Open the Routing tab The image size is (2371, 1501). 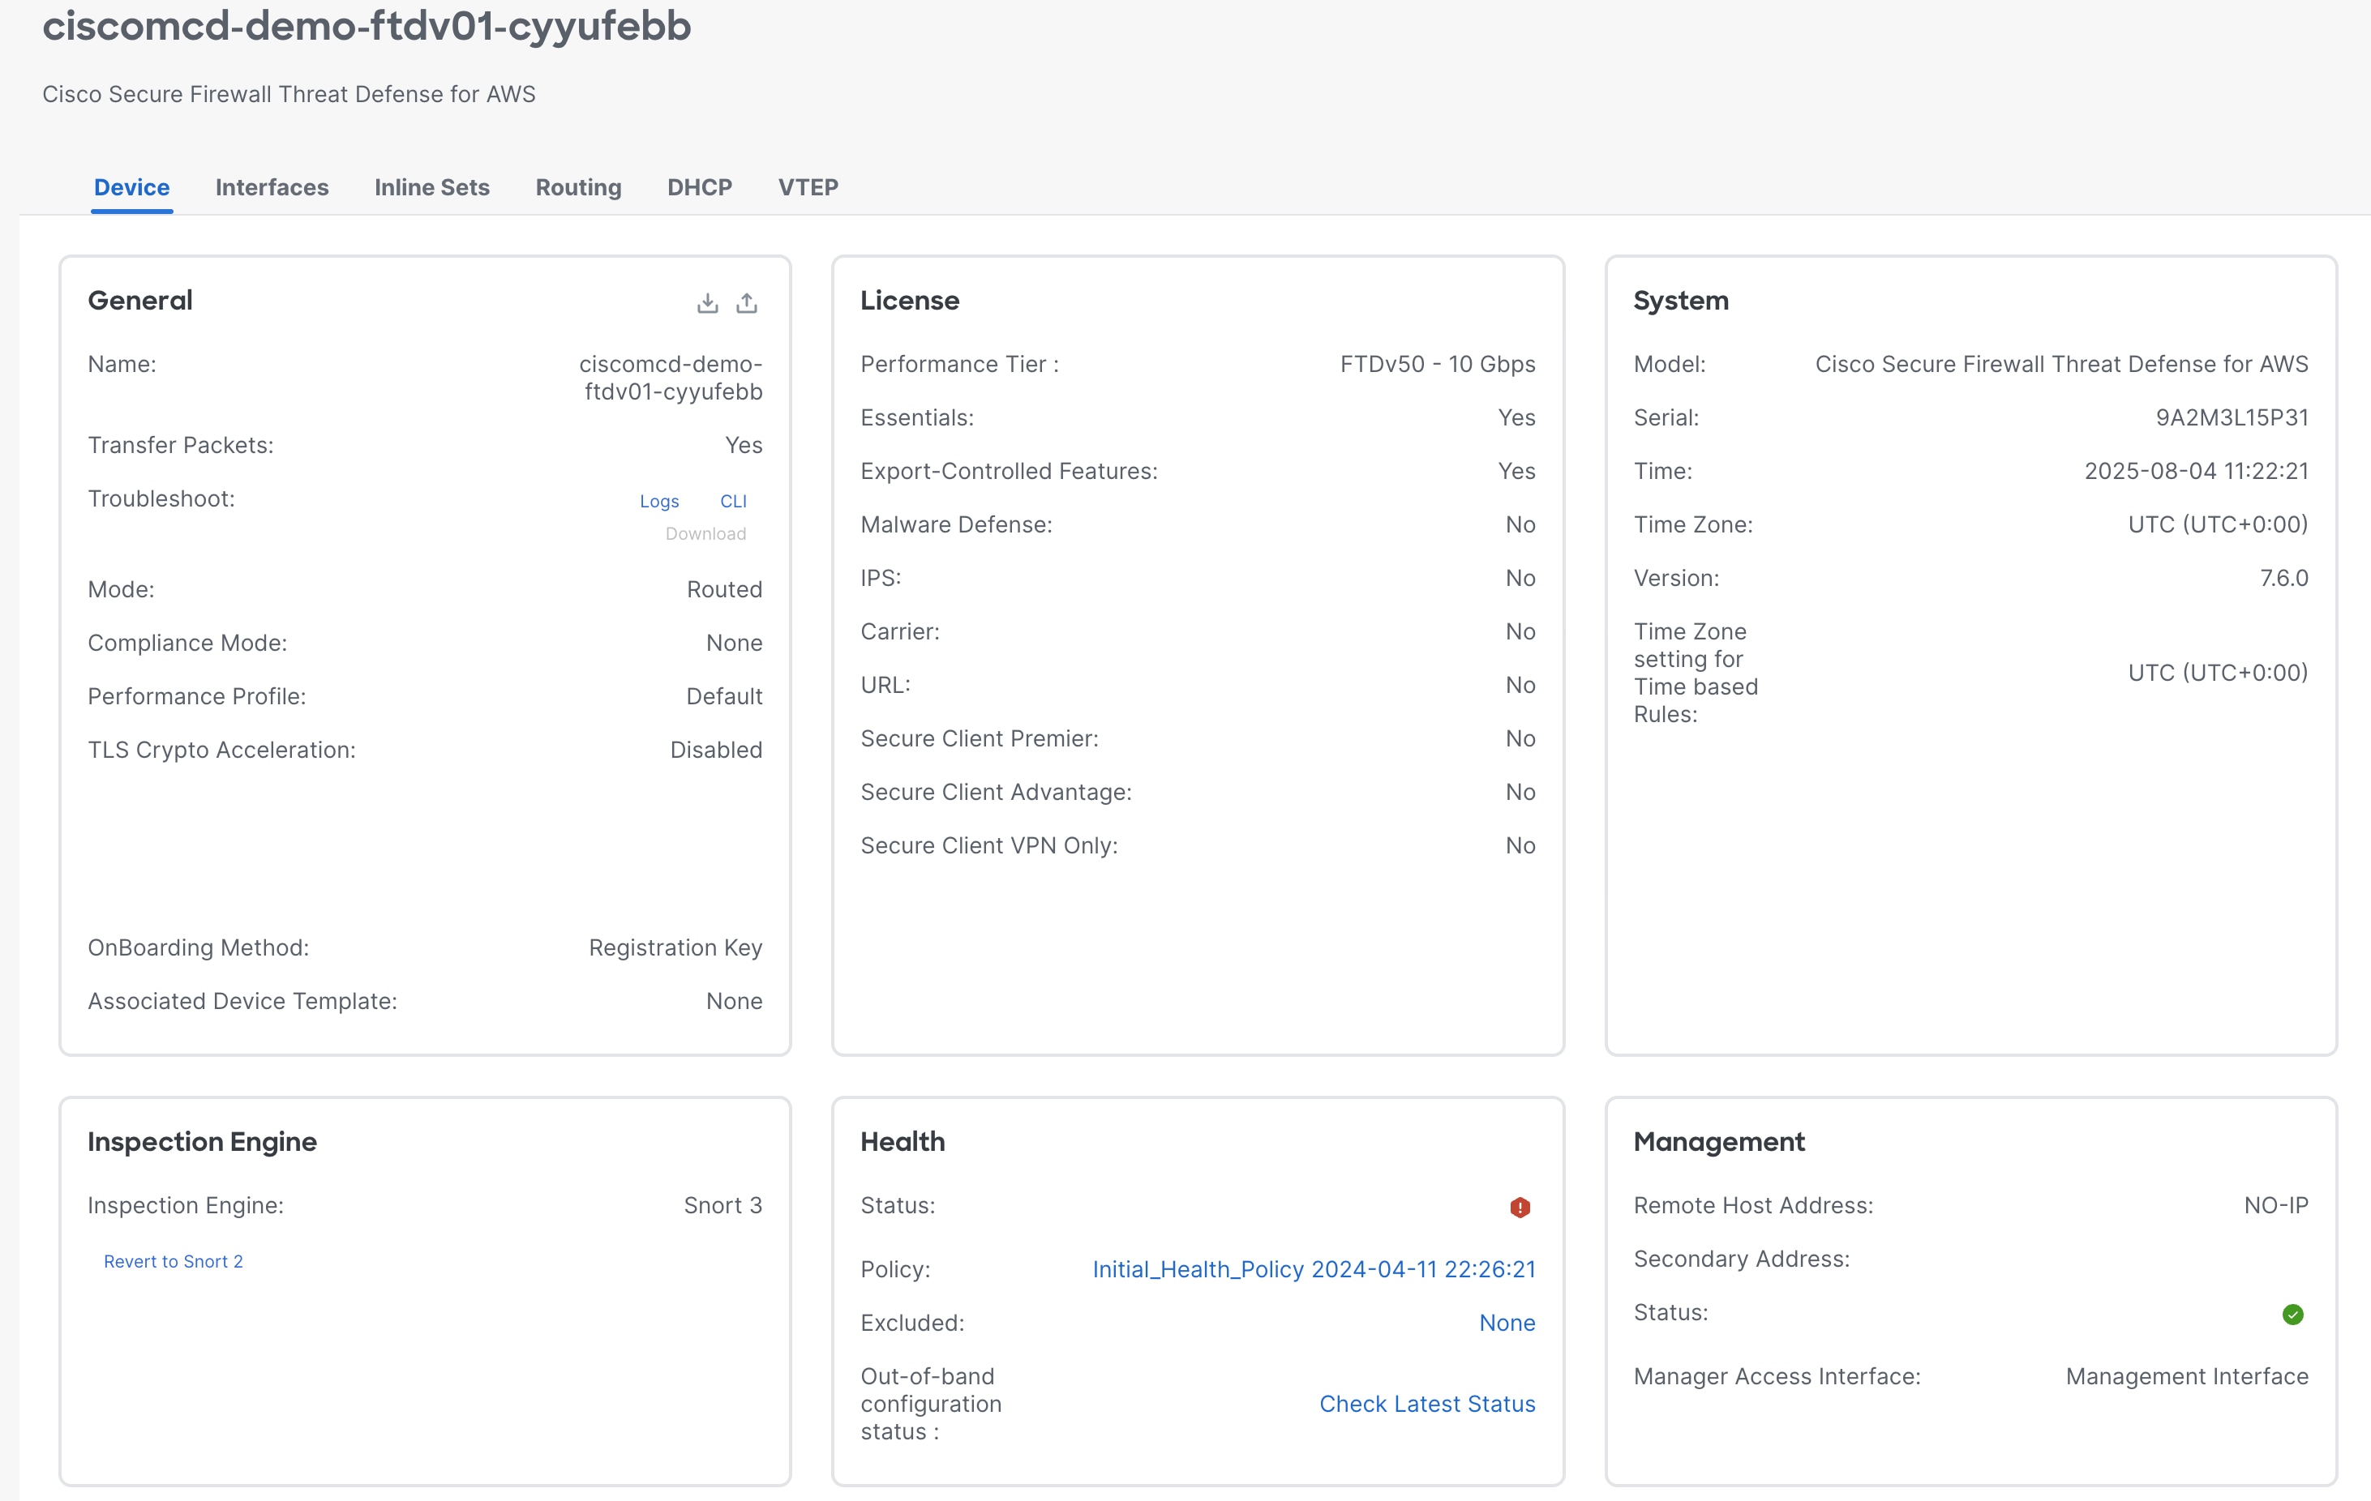click(578, 187)
